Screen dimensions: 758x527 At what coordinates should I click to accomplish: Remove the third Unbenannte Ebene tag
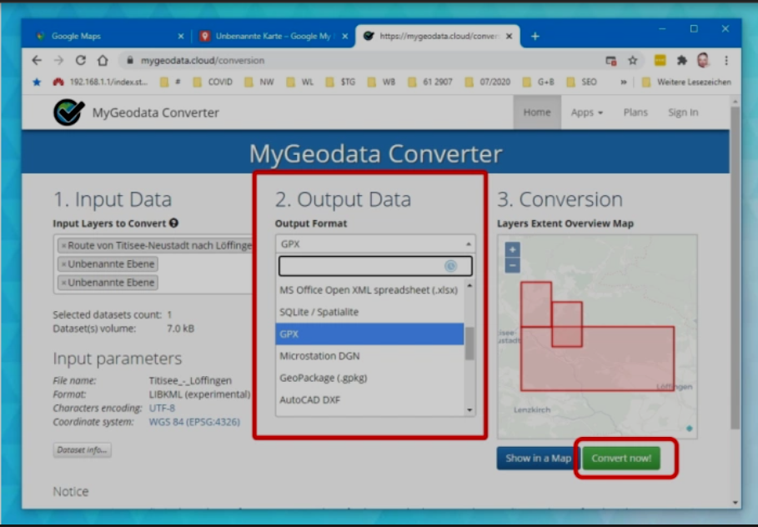64,283
